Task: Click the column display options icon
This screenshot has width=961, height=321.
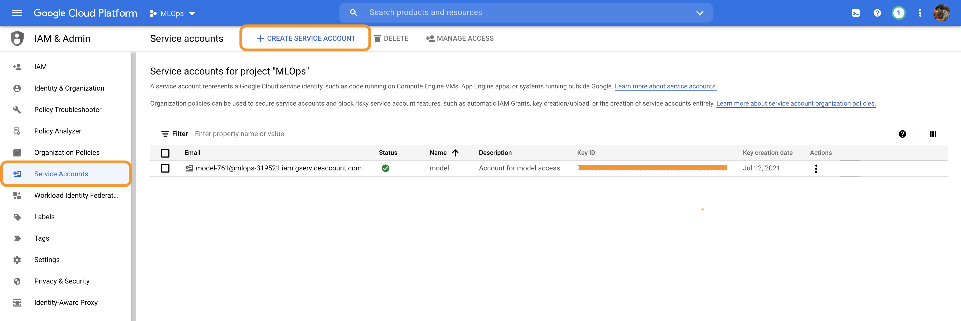Action: (933, 134)
